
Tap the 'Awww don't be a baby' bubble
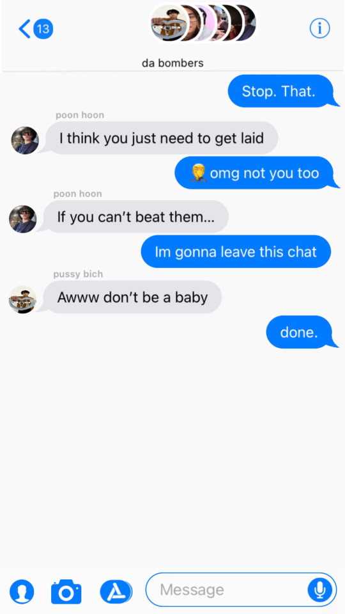pyautogui.click(x=130, y=297)
